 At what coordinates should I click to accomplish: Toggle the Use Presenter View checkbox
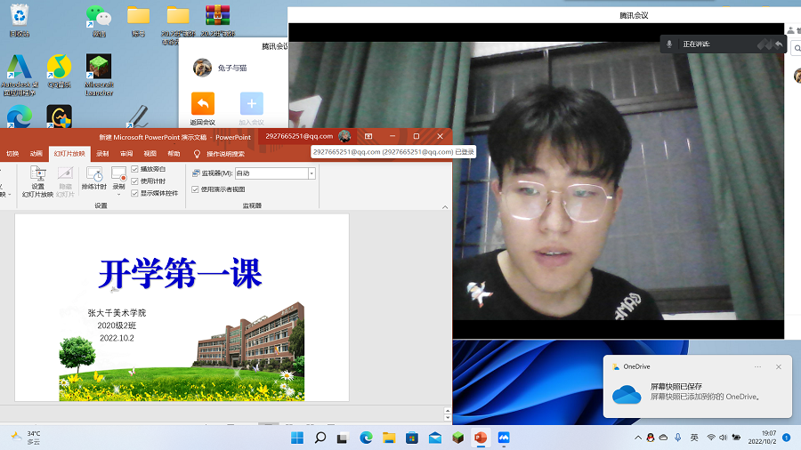195,189
